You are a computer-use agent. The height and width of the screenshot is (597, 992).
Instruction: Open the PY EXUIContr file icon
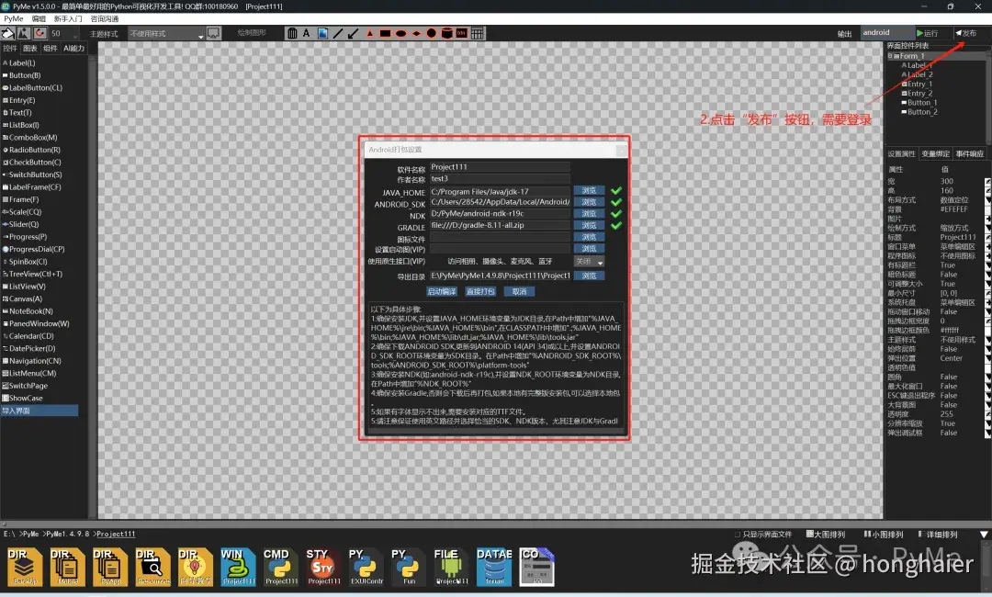pos(366,567)
